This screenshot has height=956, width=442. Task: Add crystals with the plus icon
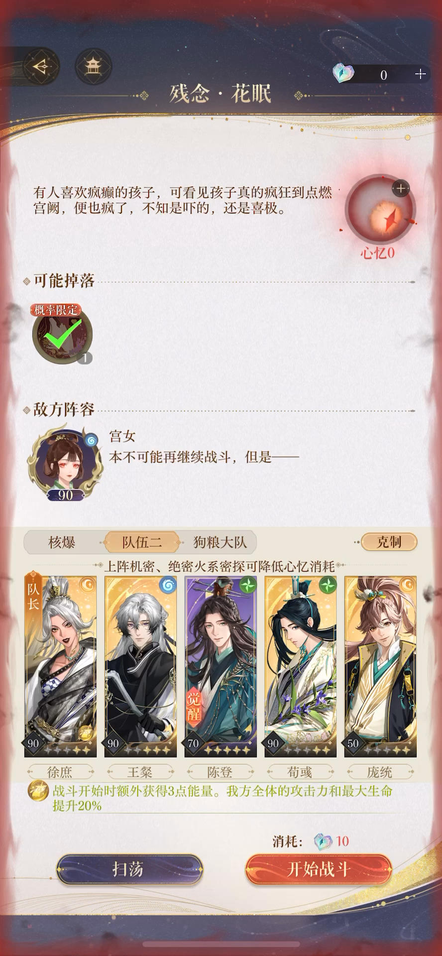coord(421,74)
